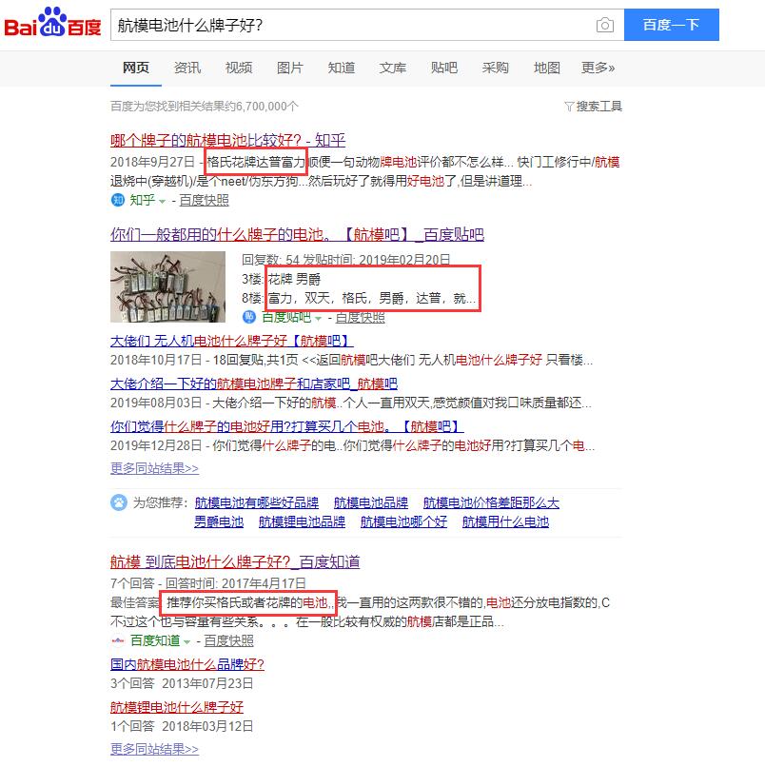Click the camera icon for image search
This screenshot has width=765, height=767.
606,25
